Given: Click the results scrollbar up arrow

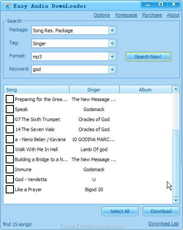Looking at the screenshot, I should 176,89.
